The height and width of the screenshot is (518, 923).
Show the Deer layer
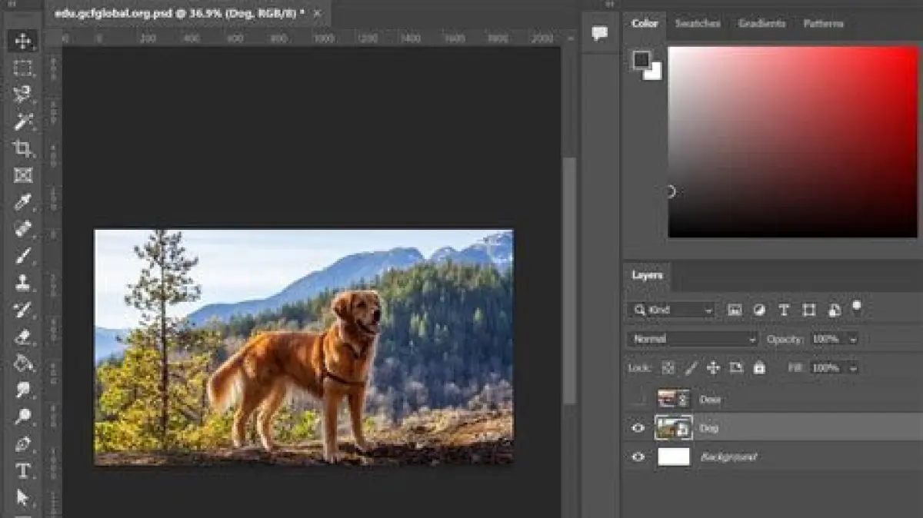[638, 399]
